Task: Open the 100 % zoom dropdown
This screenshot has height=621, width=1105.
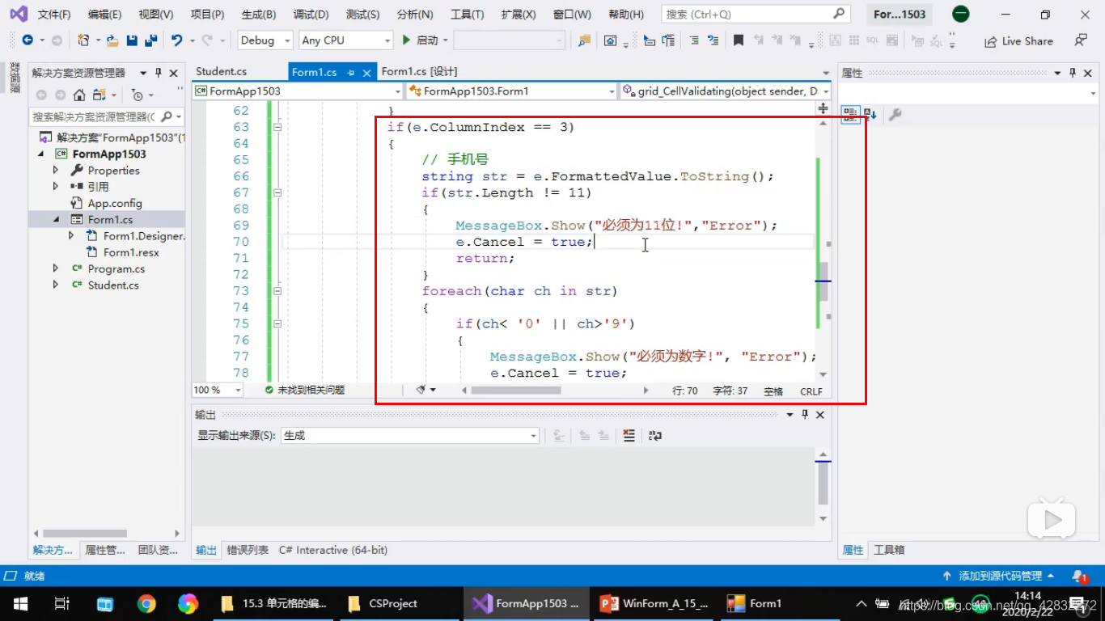Action: 218,390
